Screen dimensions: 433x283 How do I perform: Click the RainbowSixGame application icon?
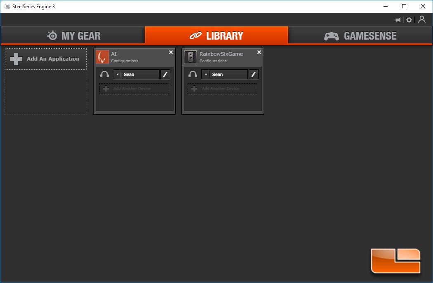[191, 57]
